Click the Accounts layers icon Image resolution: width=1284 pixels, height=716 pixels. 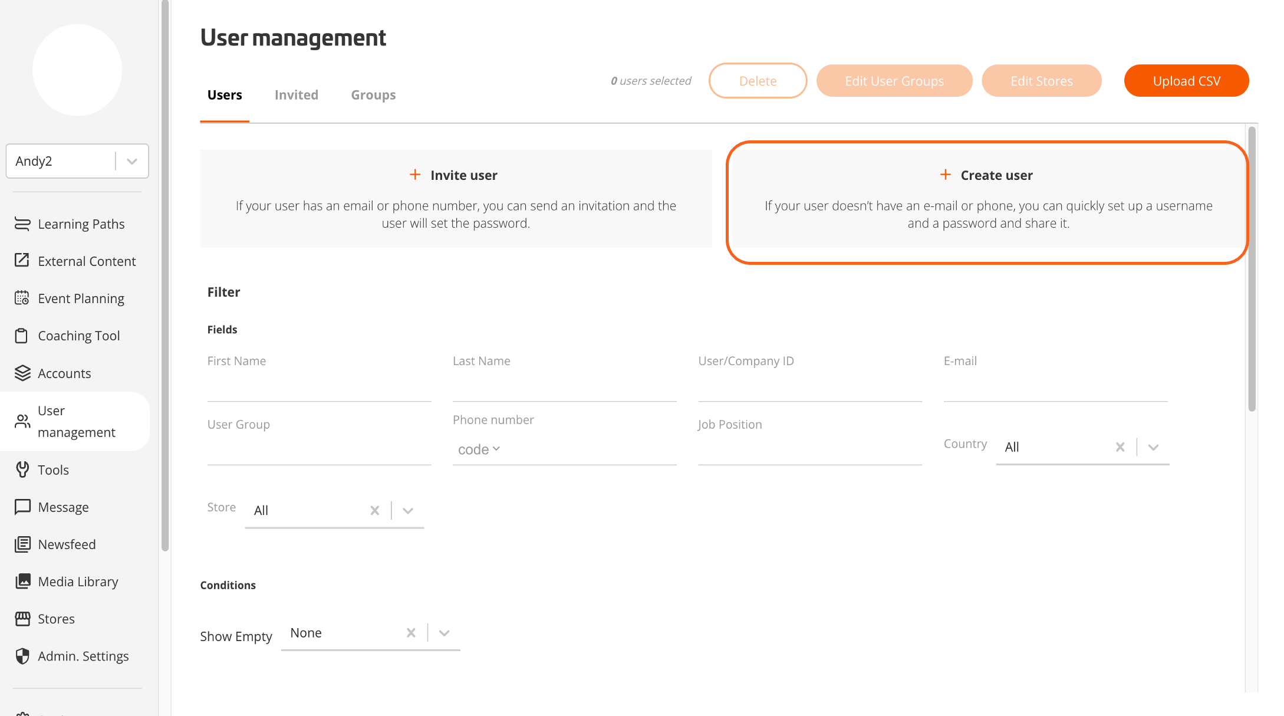(x=22, y=373)
